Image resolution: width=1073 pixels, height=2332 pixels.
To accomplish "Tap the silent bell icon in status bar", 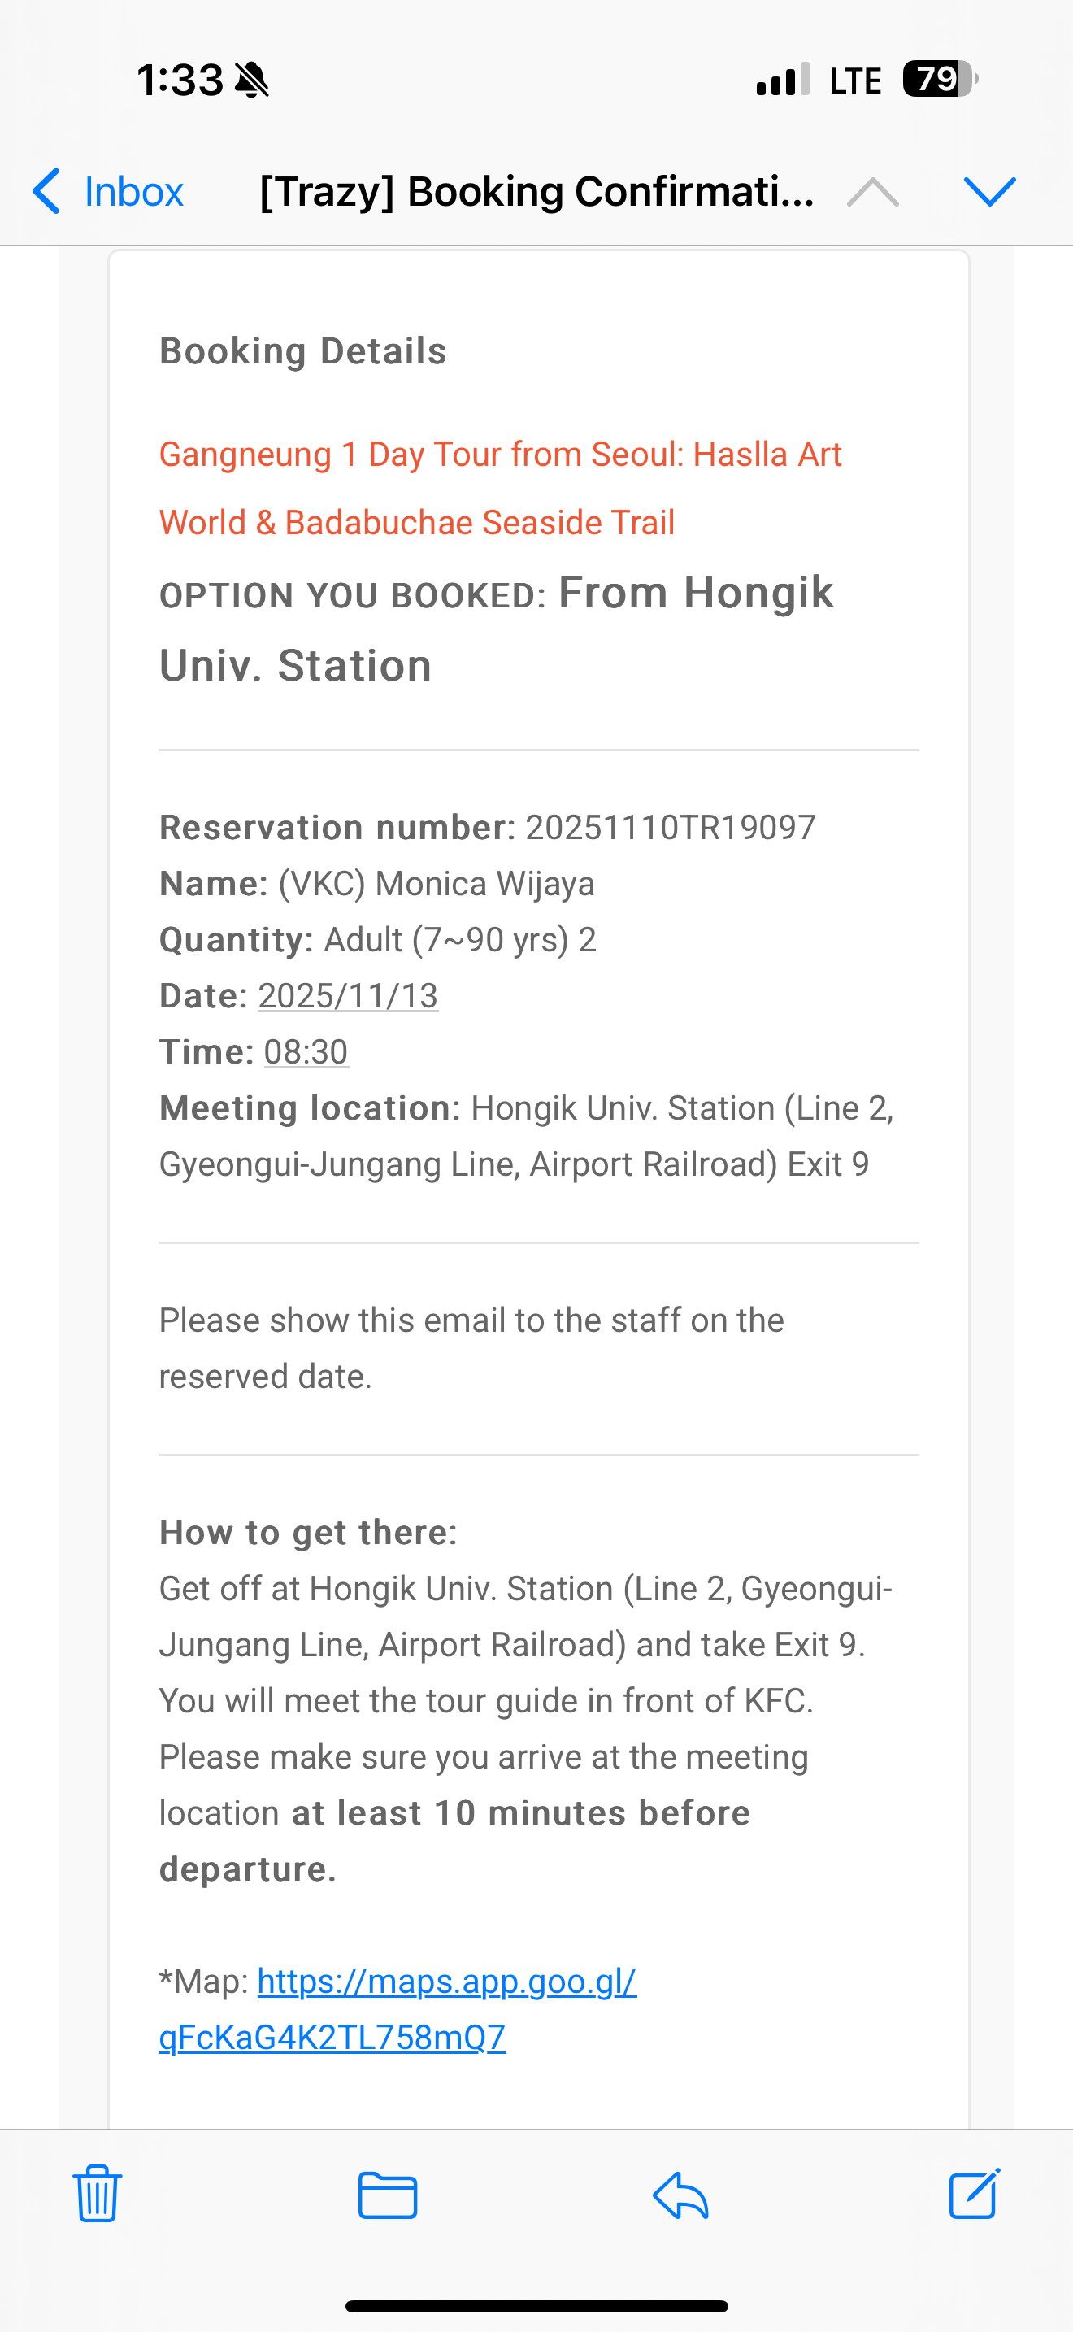I will (253, 80).
